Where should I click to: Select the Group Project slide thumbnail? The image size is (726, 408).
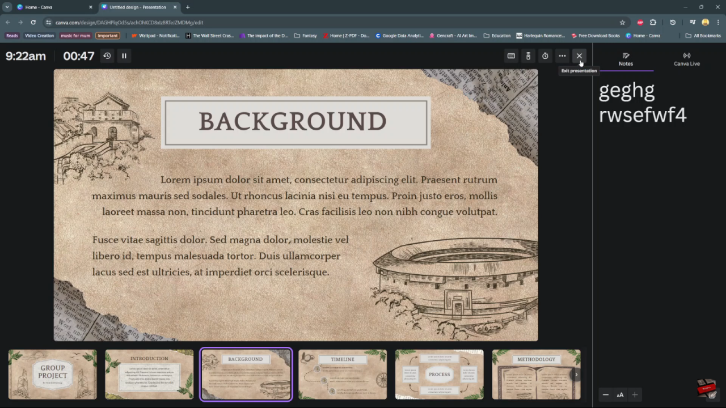53,374
